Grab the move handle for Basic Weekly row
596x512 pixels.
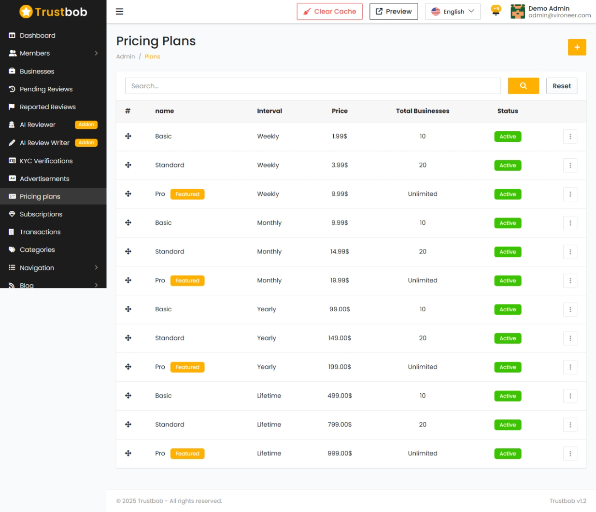128,137
